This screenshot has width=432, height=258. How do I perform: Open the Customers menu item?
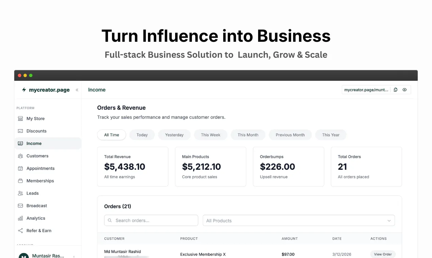click(48, 156)
